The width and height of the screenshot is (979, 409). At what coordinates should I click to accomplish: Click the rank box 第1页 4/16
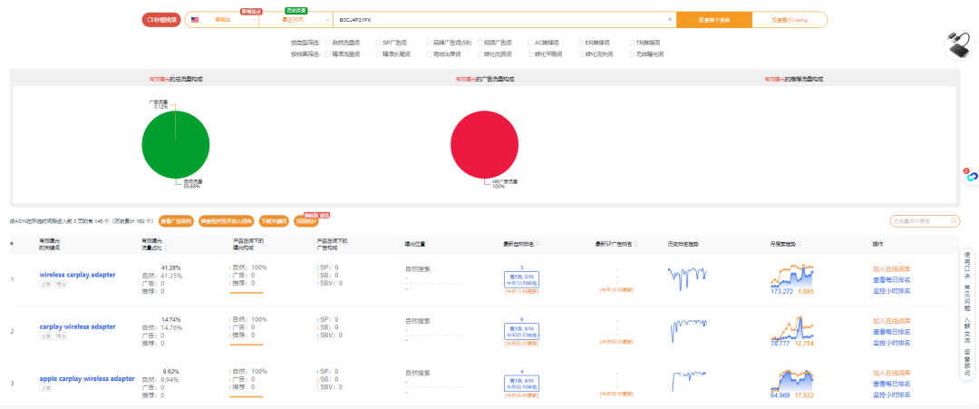tap(521, 384)
